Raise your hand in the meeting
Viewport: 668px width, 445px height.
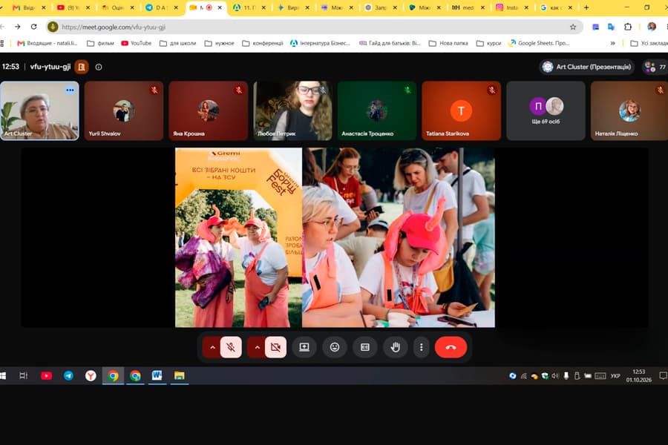tap(396, 347)
